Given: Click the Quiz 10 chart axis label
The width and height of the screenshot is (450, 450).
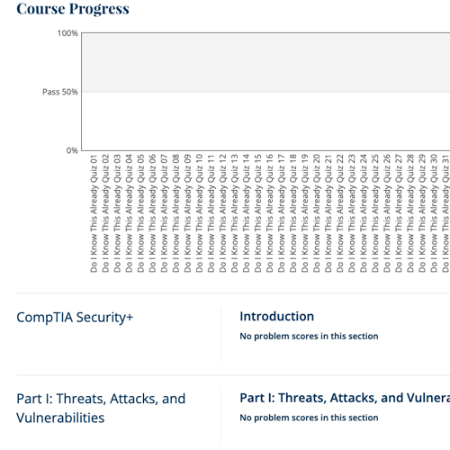Looking at the screenshot, I should [x=200, y=213].
